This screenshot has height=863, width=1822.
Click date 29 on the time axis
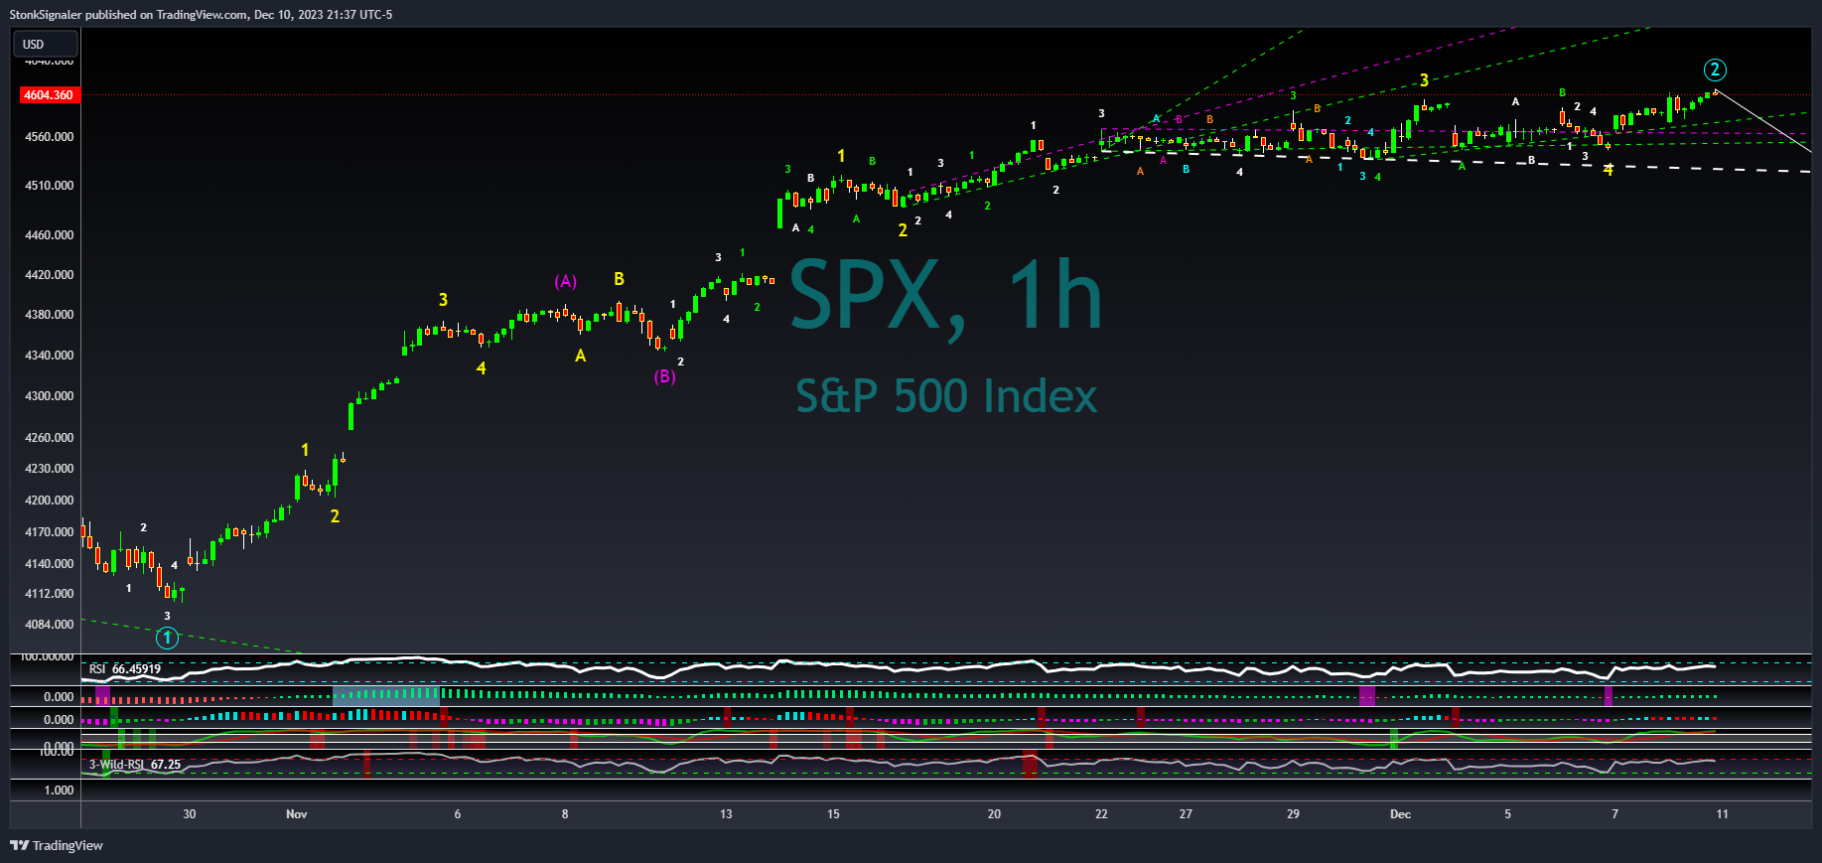coord(1293,814)
